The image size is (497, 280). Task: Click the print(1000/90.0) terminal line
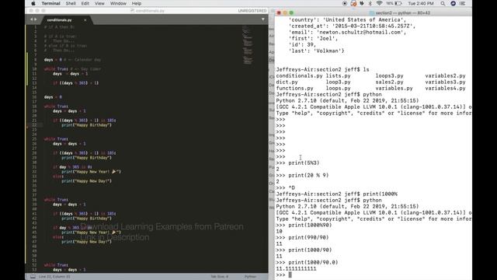308,263
